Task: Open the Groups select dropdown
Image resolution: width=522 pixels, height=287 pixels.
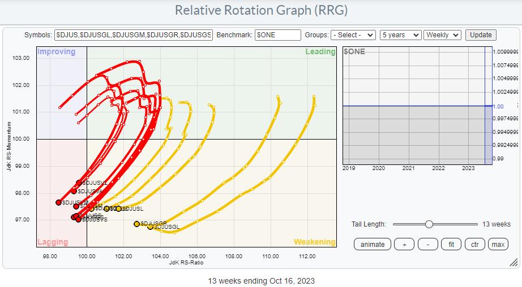Action: click(x=353, y=35)
